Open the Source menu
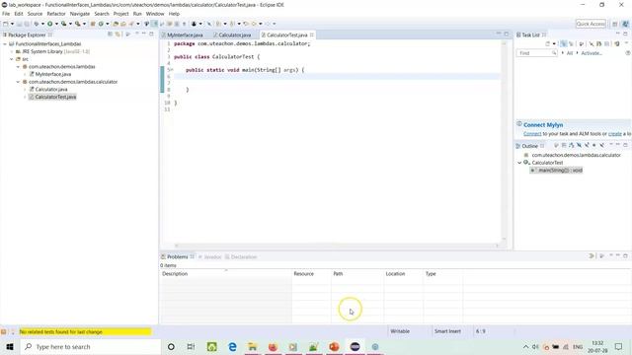The image size is (632, 355). pyautogui.click(x=35, y=14)
